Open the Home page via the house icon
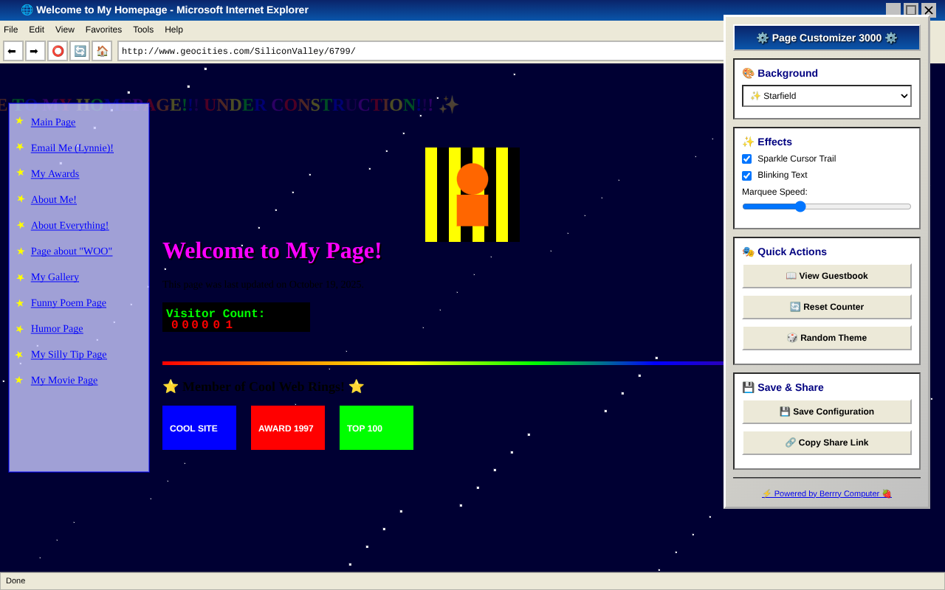This screenshot has width=945, height=590. (x=101, y=50)
